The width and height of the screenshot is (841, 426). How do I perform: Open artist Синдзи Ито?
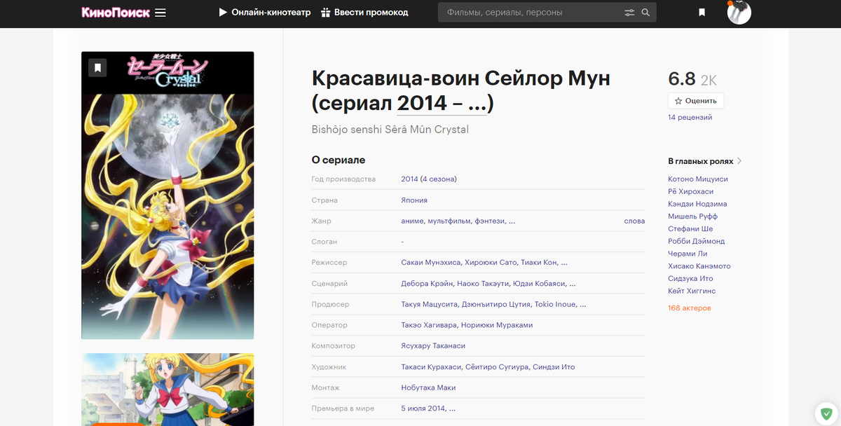click(554, 367)
